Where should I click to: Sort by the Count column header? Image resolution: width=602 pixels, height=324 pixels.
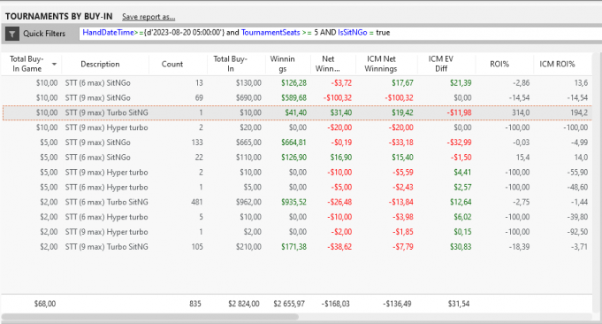click(172, 65)
